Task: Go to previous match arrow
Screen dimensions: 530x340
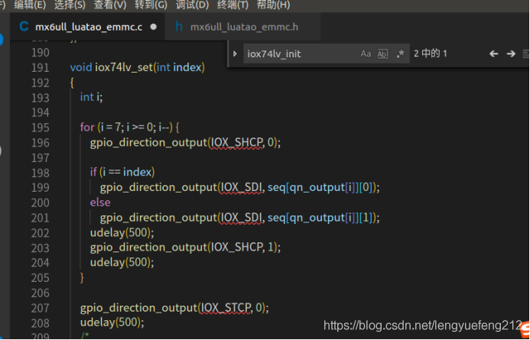Action: pyautogui.click(x=493, y=53)
